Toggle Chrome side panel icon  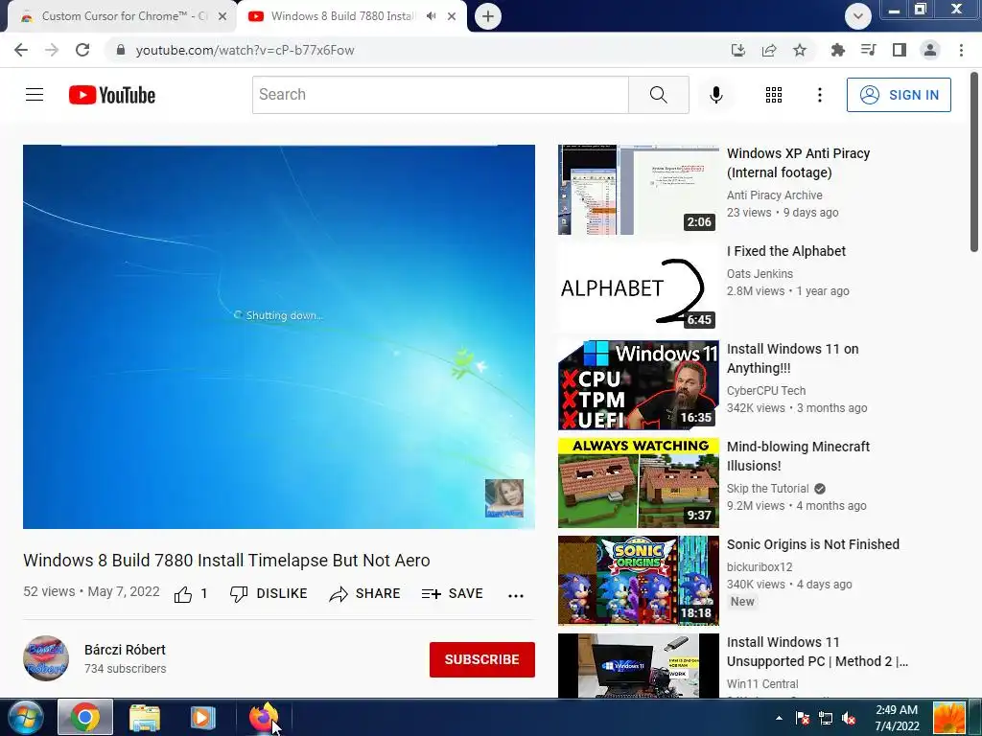click(x=900, y=50)
